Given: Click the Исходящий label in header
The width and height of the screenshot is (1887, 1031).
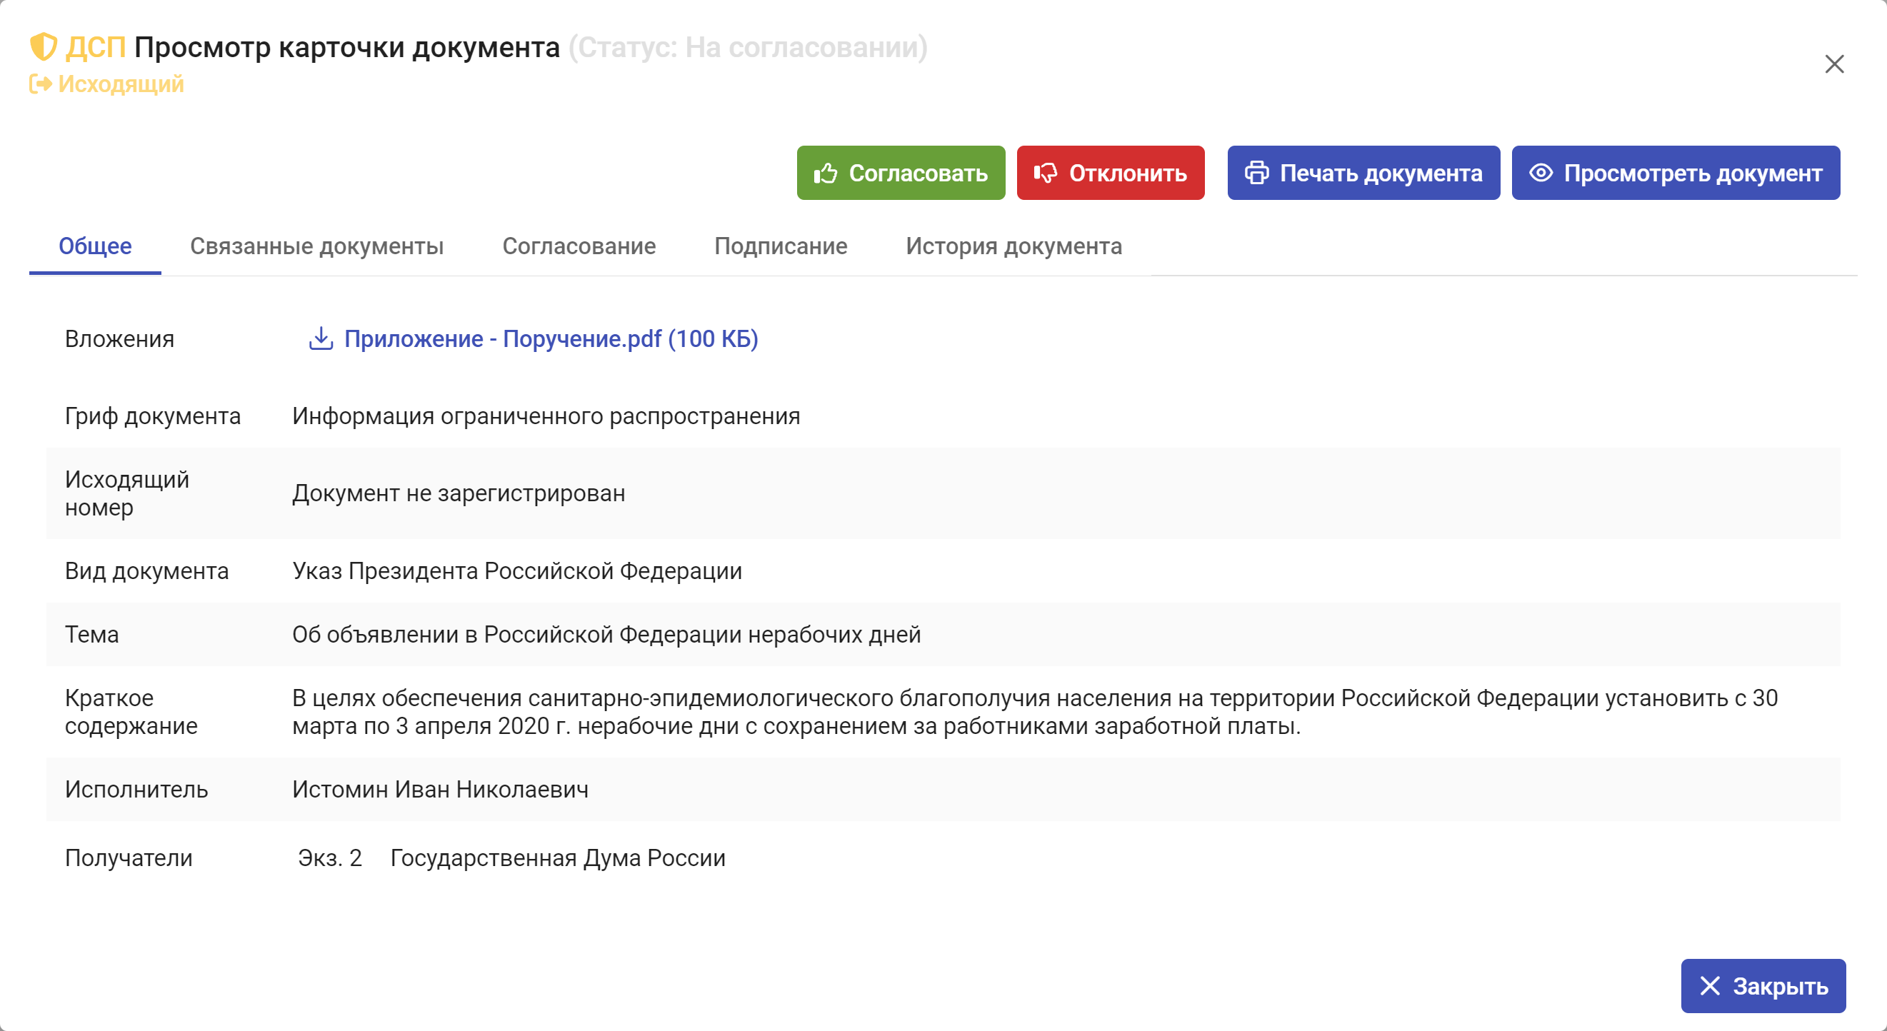Looking at the screenshot, I should [121, 84].
